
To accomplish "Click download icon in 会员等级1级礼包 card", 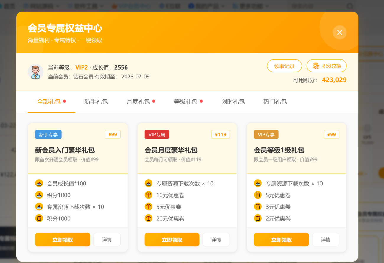I will 258,183.
